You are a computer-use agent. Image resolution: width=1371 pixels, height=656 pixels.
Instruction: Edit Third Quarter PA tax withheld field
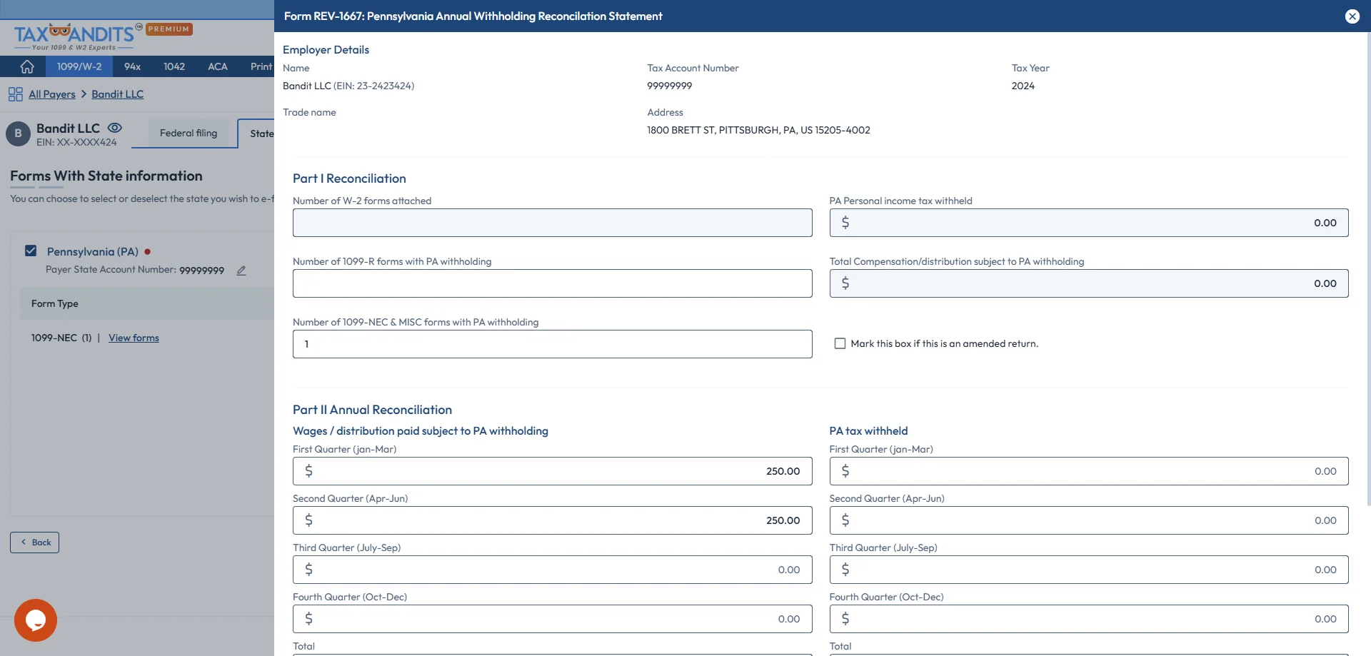(1089, 570)
